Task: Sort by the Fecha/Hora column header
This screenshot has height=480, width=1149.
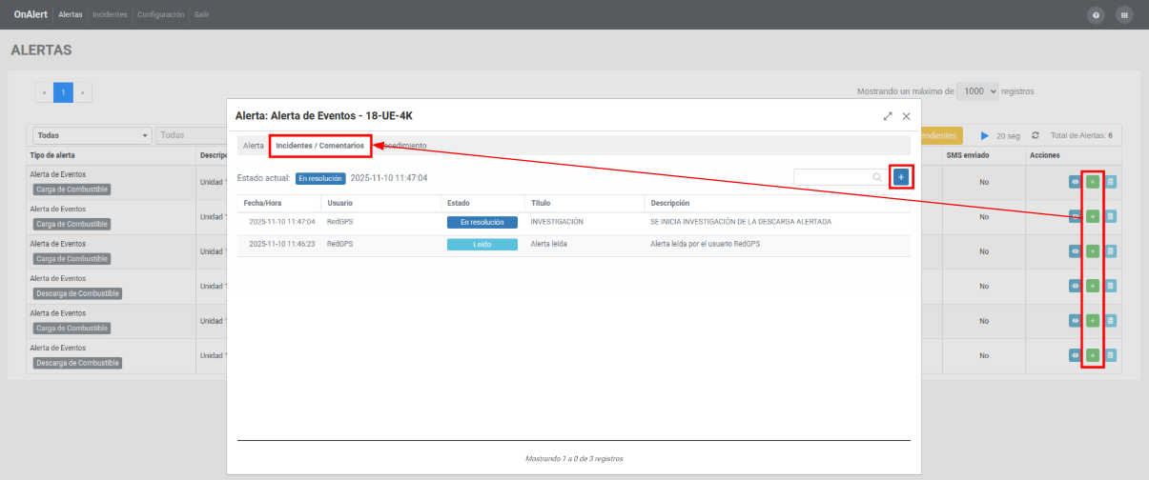Action: click(262, 203)
